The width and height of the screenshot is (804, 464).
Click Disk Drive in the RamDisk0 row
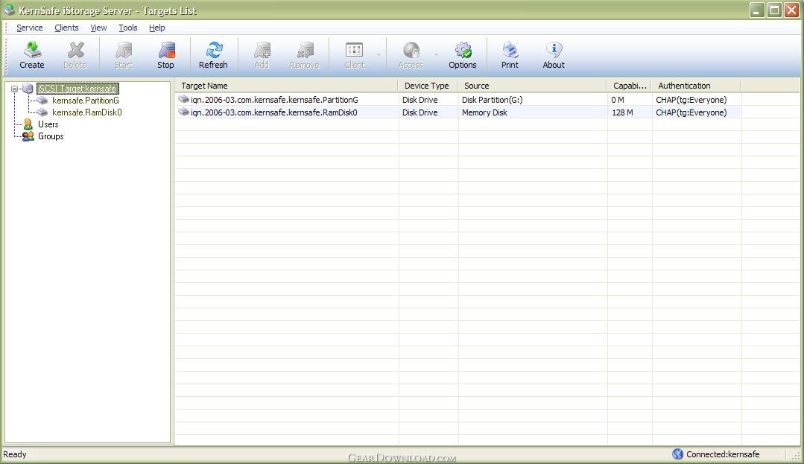point(420,112)
